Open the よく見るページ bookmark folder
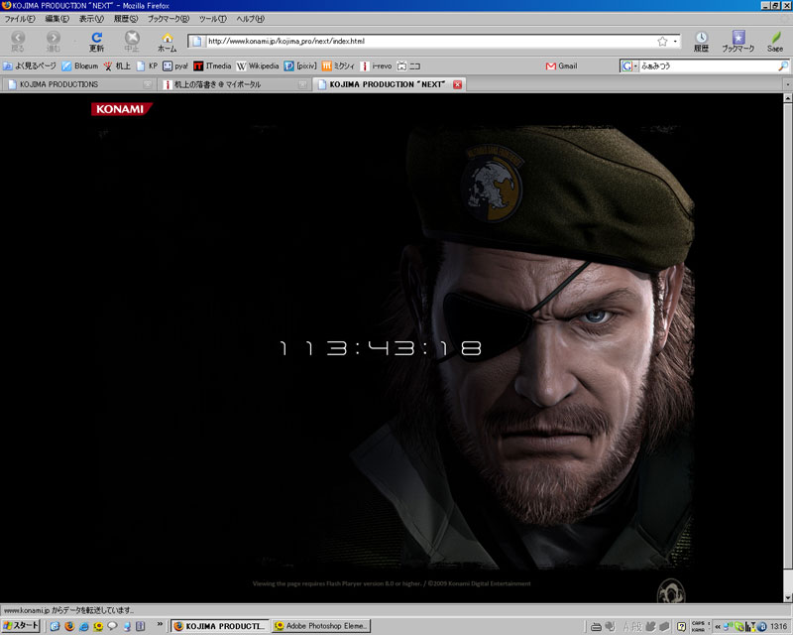This screenshot has height=635, width=793. tap(30, 65)
